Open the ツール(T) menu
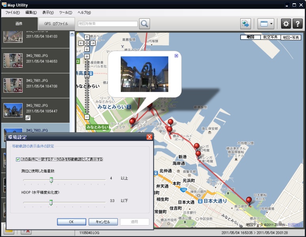Image resolution: width=306 pixels, height=237 pixels. click(66, 13)
